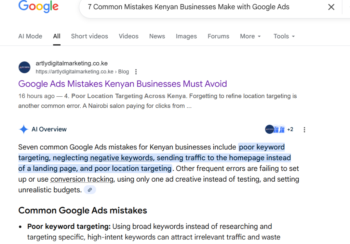Click the Artly Digital site favicon
Viewport: 350px width, 244px height.
point(25,68)
